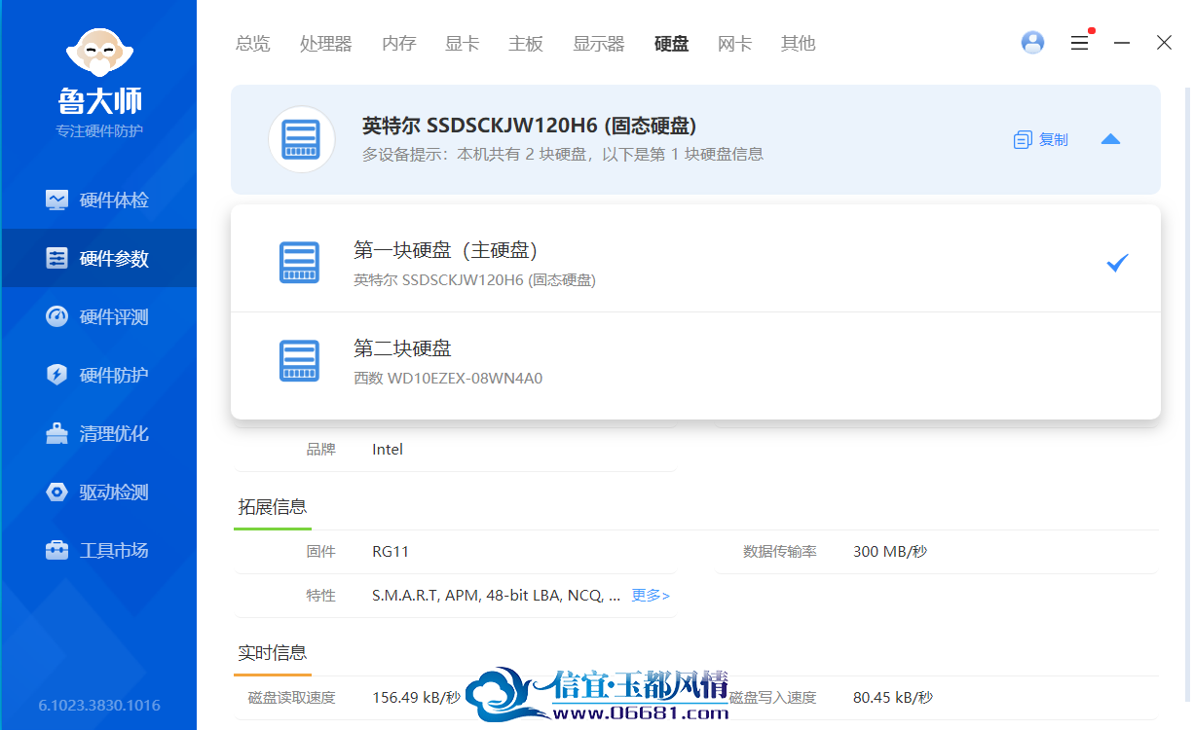Click the Lu Dashi mascot logo

(x=98, y=53)
